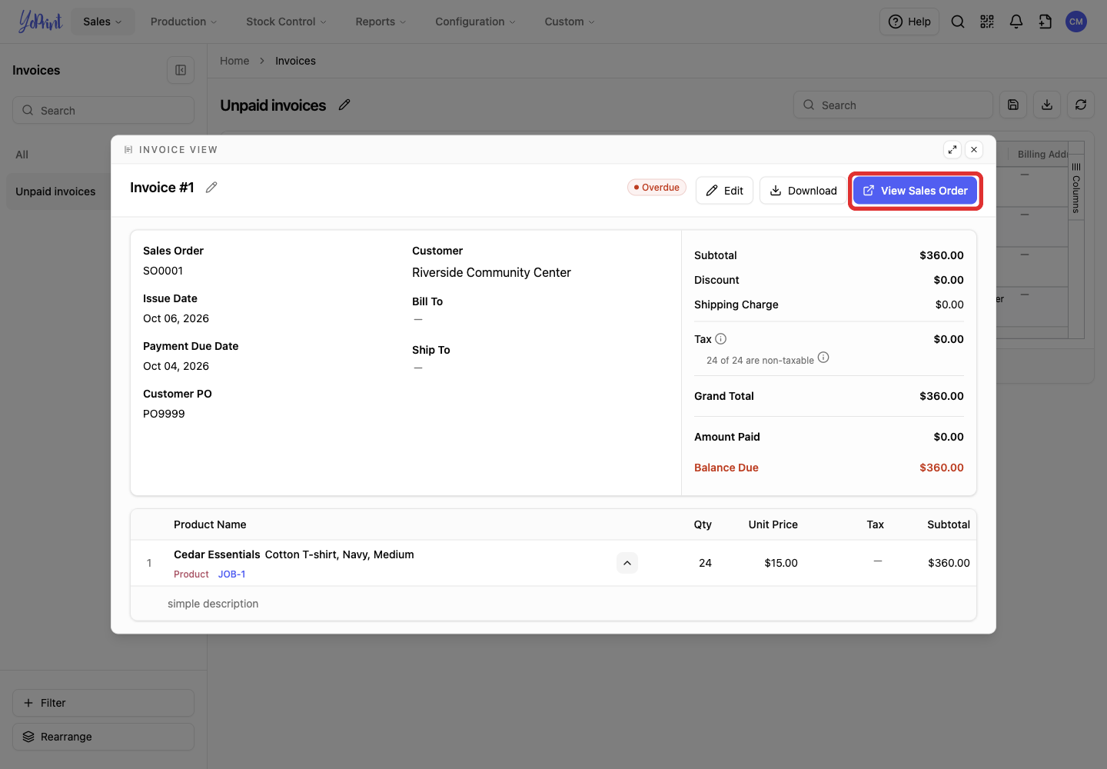Screen dimensions: 1107x769
Task: Export table with download icon button
Action: pos(1047,105)
